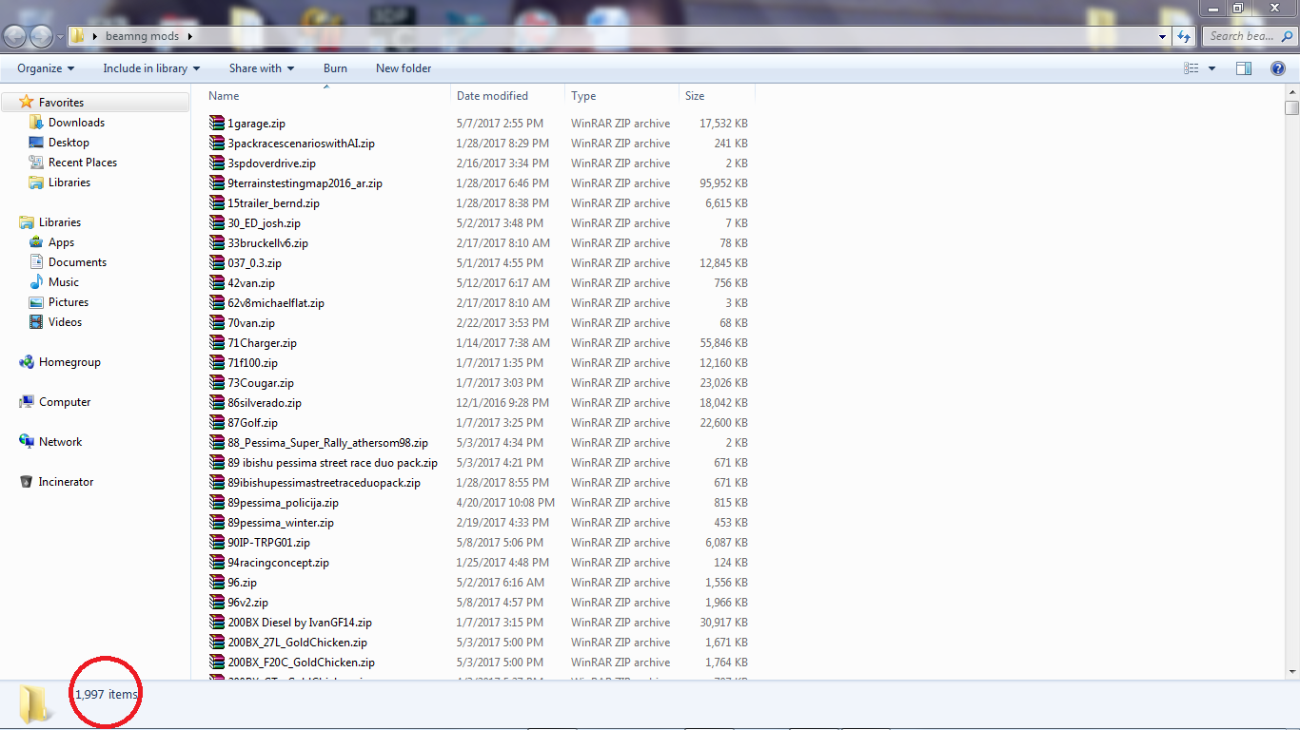Image resolution: width=1300 pixels, height=730 pixels.
Task: Select 30_ED_josh.zip file
Action: pyautogui.click(x=264, y=223)
